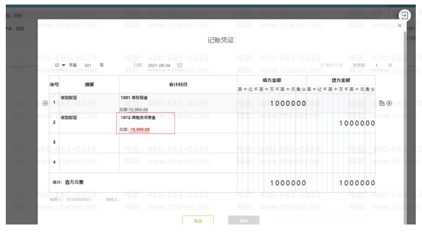
Task: Open the date calendar picker icon
Action: (180, 65)
